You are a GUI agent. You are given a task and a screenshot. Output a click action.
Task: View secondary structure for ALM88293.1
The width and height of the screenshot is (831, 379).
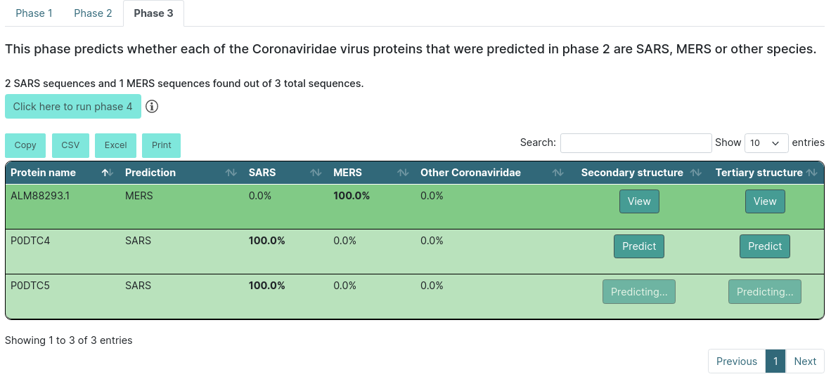coord(639,201)
